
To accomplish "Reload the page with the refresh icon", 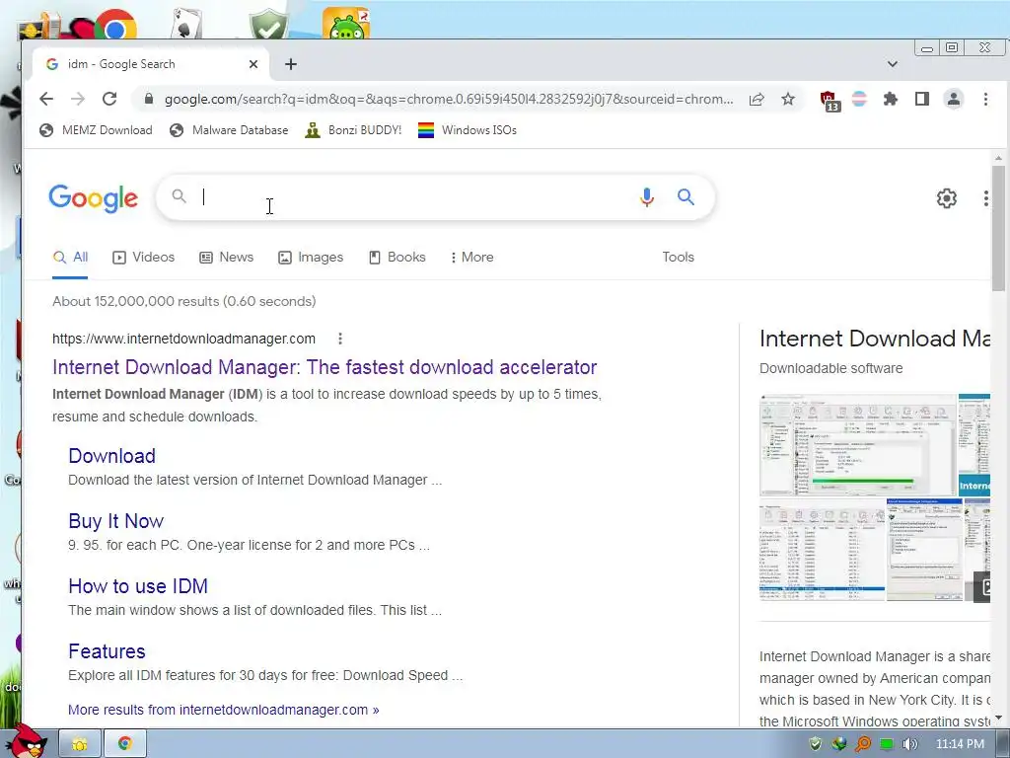I will [x=109, y=99].
